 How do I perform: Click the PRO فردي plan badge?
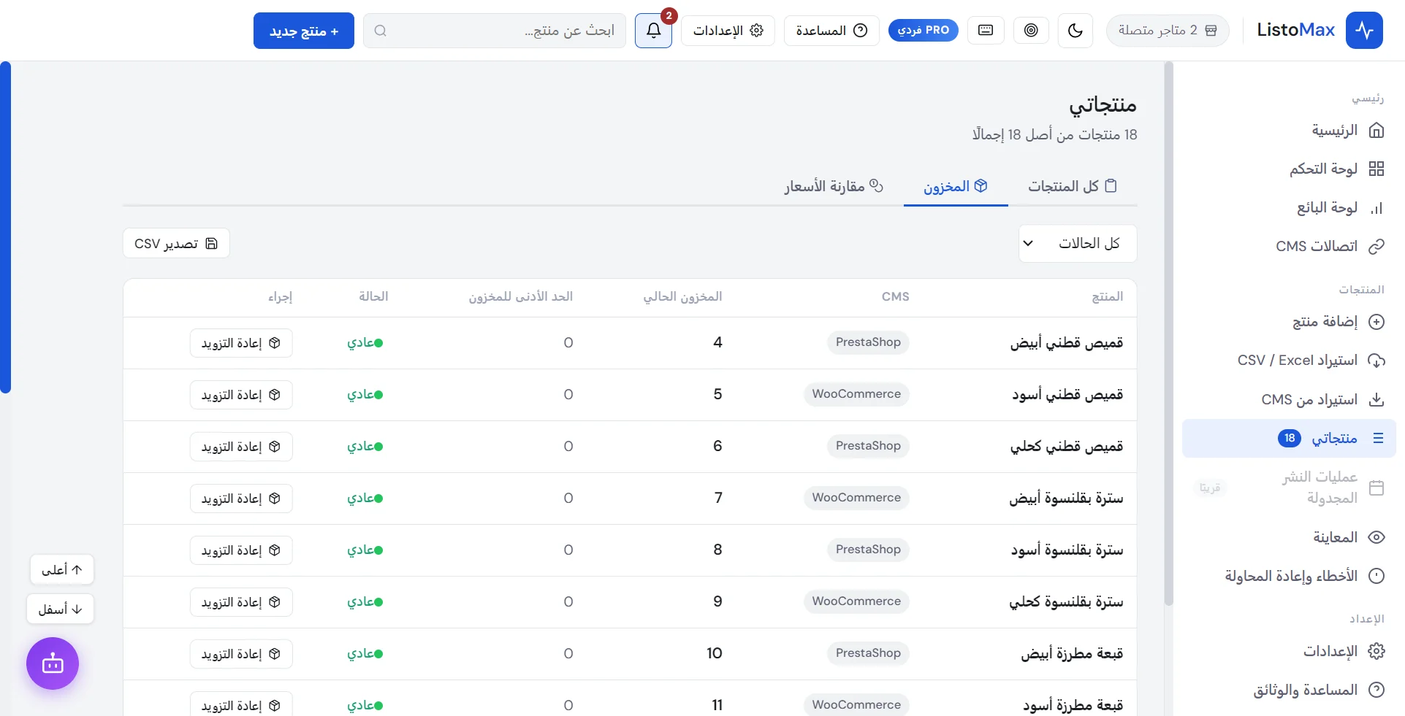[923, 31]
